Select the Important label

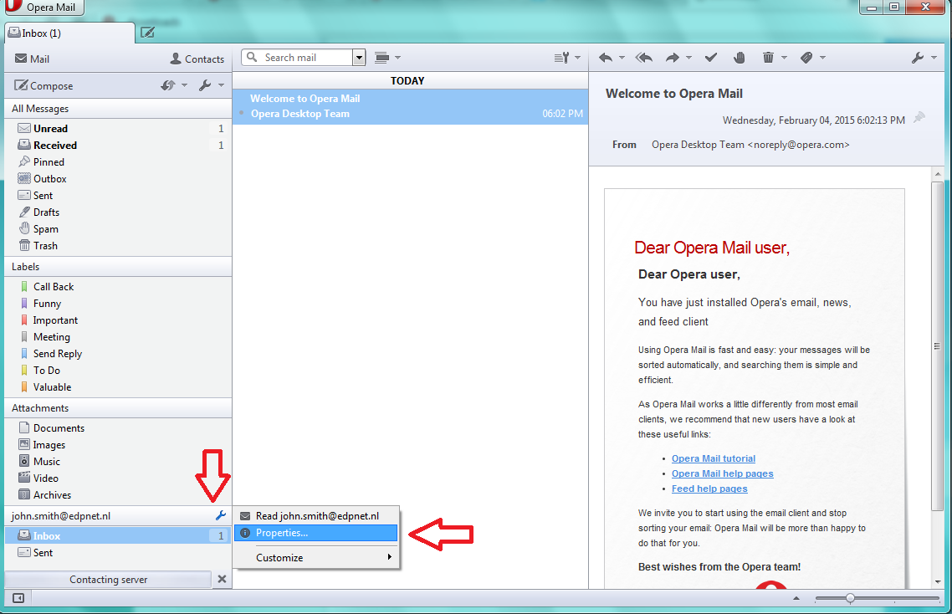pos(119,320)
